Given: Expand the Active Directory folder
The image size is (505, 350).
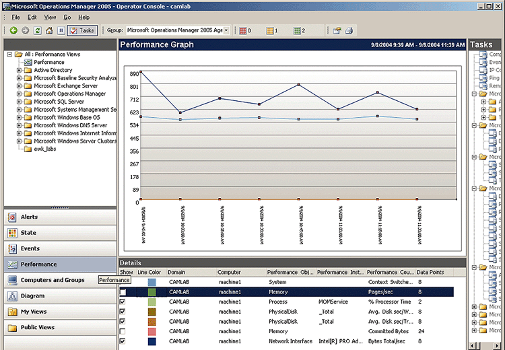Looking at the screenshot, I should 19,70.
